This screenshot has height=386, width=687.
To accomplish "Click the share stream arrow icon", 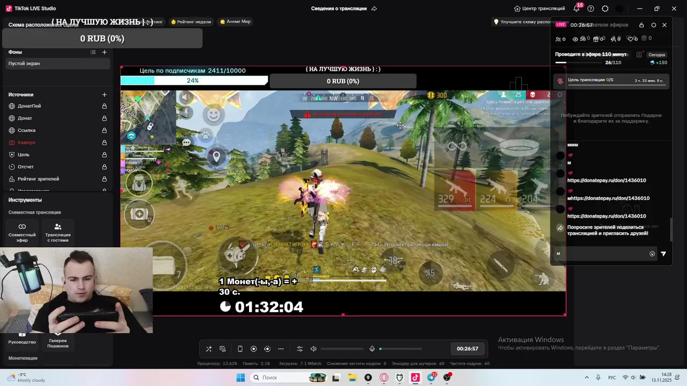I will coord(560,228).
